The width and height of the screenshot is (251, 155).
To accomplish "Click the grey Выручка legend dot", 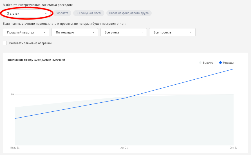I will pyautogui.click(x=200, y=62).
